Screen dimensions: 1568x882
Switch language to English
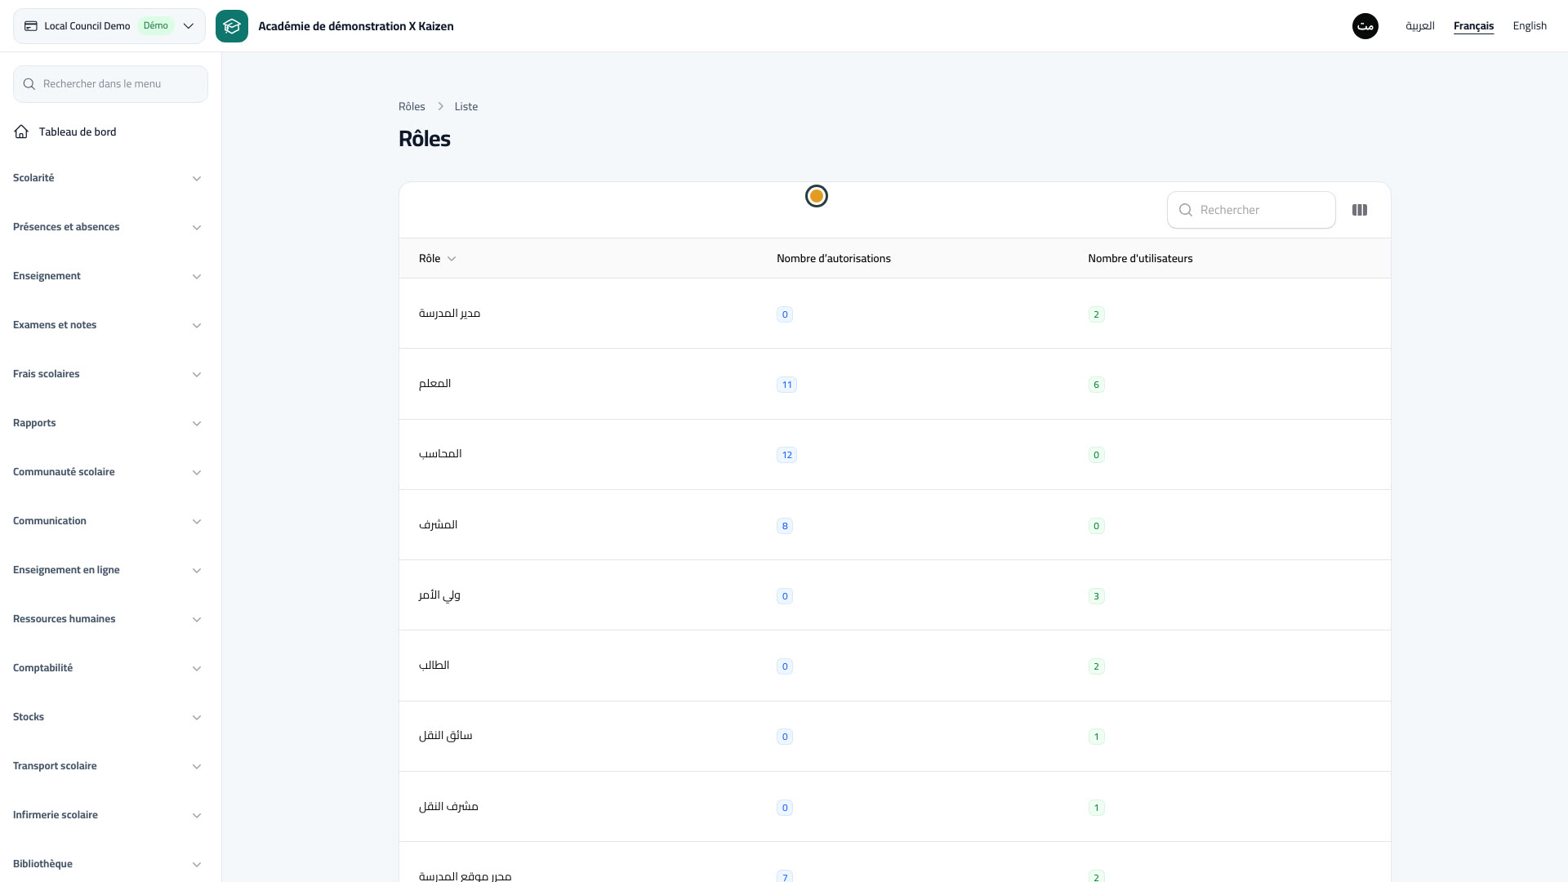tap(1530, 26)
